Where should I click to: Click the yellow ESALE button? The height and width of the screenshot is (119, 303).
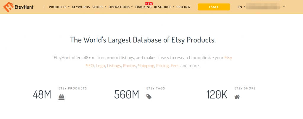pos(214,7)
